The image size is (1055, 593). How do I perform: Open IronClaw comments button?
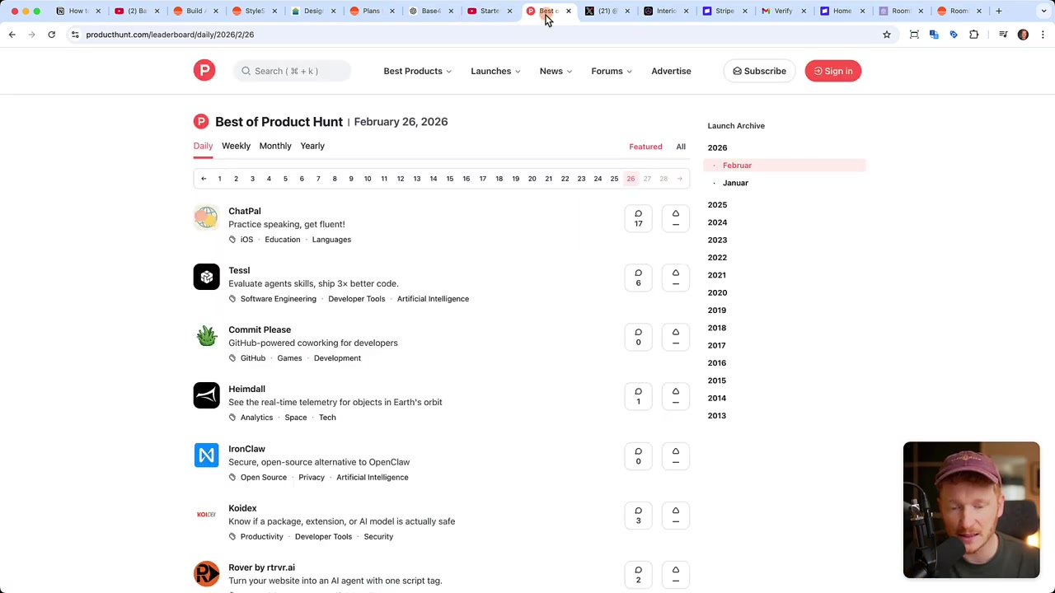point(638,456)
